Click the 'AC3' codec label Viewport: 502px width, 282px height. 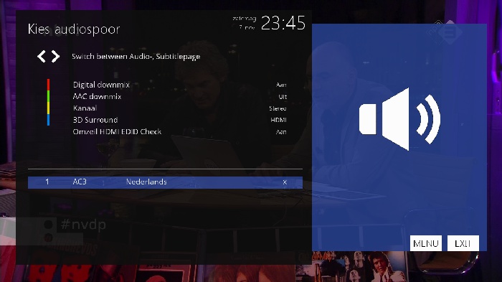tap(80, 182)
